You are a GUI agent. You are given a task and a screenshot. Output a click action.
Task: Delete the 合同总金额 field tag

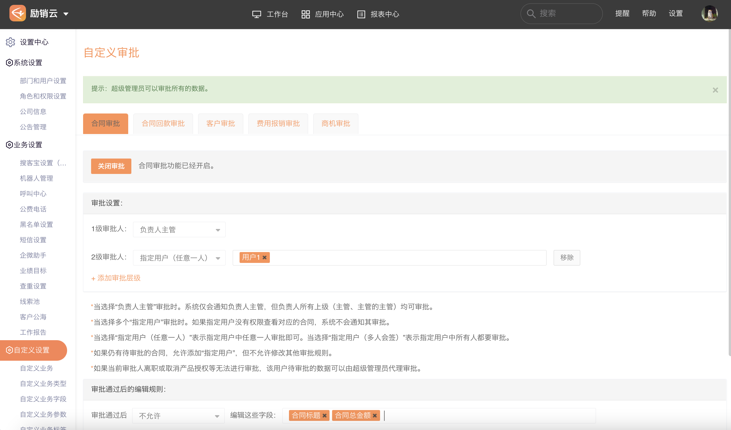pyautogui.click(x=375, y=415)
